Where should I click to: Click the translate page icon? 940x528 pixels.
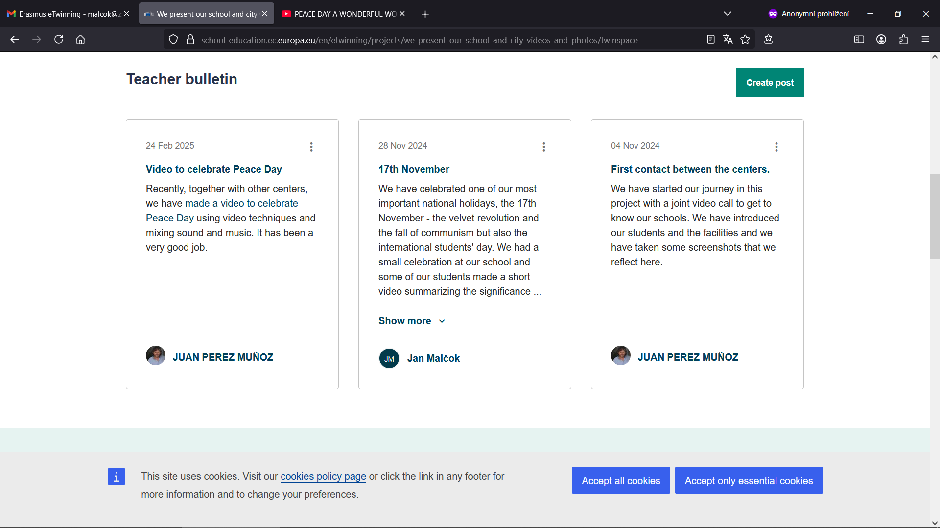728,40
